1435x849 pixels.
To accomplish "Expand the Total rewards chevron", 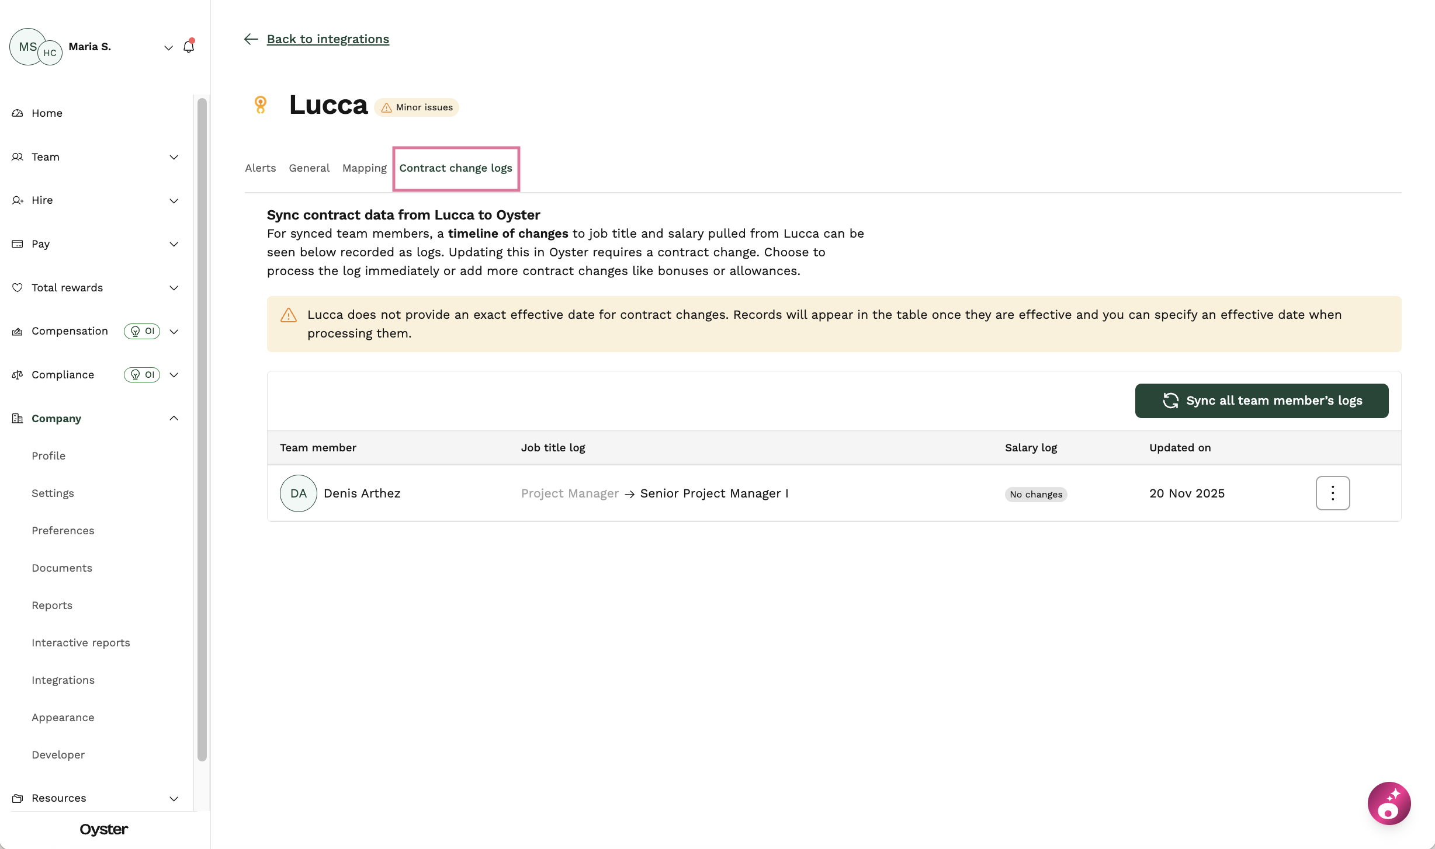I will point(174,288).
